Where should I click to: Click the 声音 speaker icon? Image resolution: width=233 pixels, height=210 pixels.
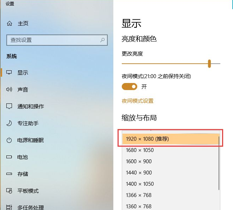10,90
